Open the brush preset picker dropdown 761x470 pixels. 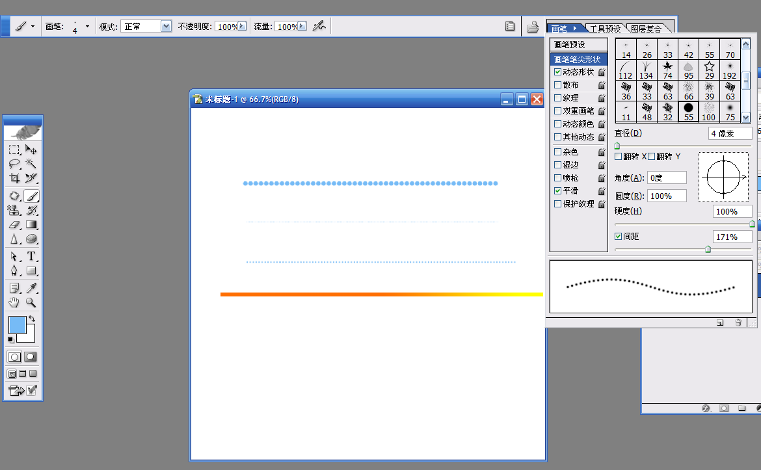click(87, 26)
